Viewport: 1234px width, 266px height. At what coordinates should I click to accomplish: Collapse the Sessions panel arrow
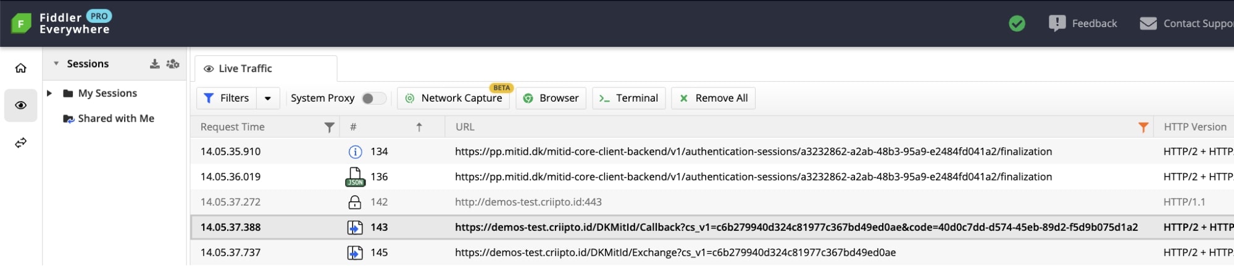[56, 63]
